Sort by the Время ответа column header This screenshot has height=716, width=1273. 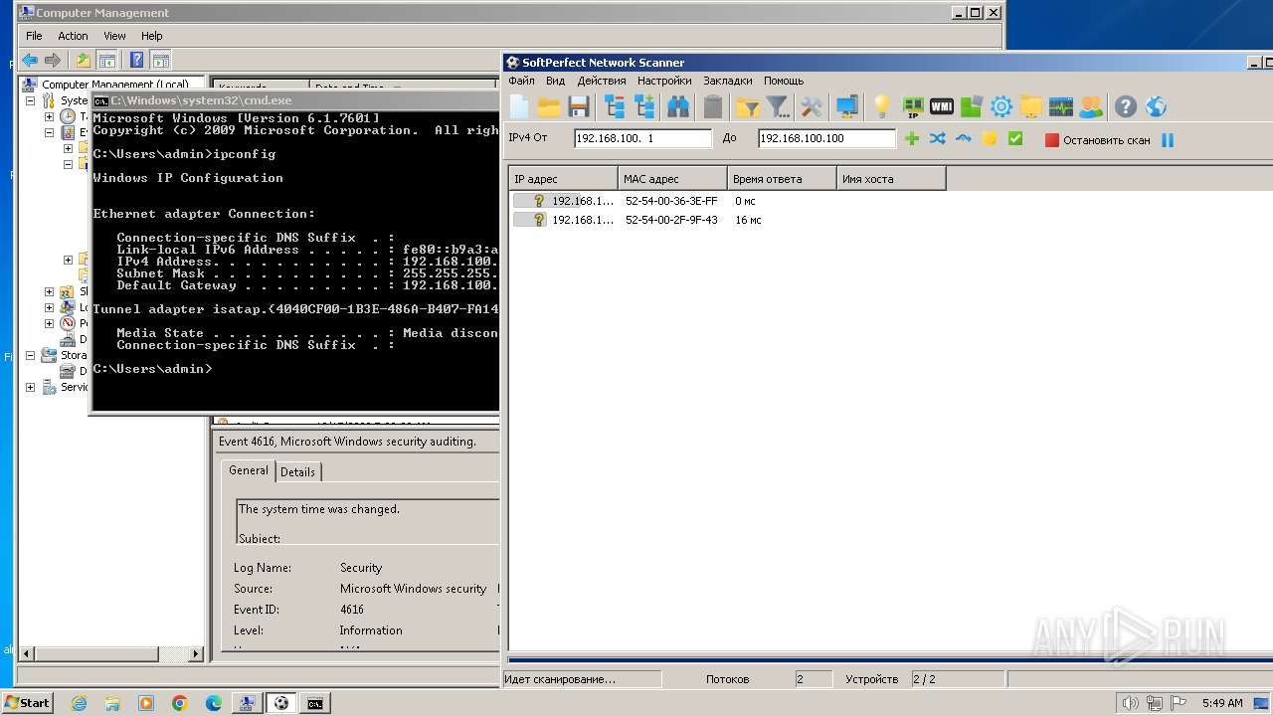782,179
